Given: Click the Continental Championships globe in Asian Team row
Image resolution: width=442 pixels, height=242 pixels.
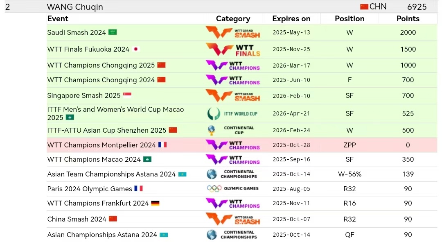Looking at the screenshot, I should pyautogui.click(x=212, y=174).
